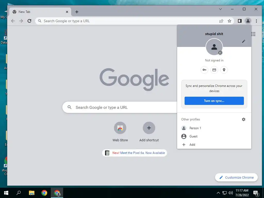Click the Chrome profile taskbar icon
Image resolution: width=264 pixels, height=198 pixels.
pos(57,193)
